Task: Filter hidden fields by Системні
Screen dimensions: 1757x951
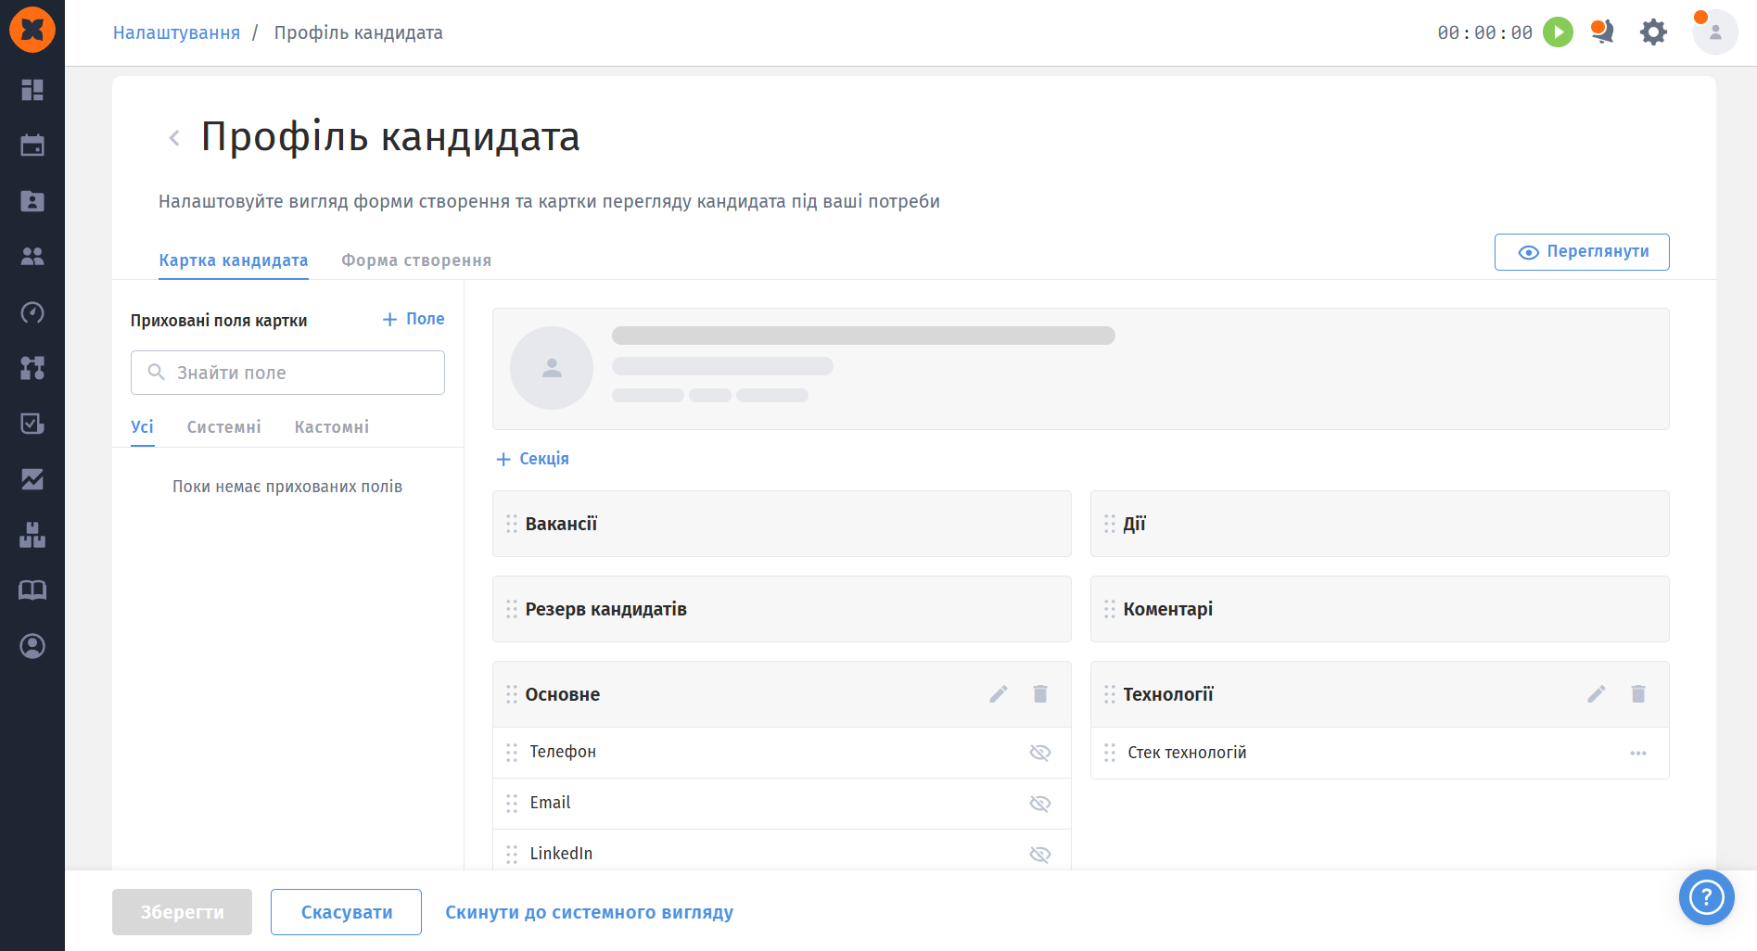Action: tap(224, 427)
